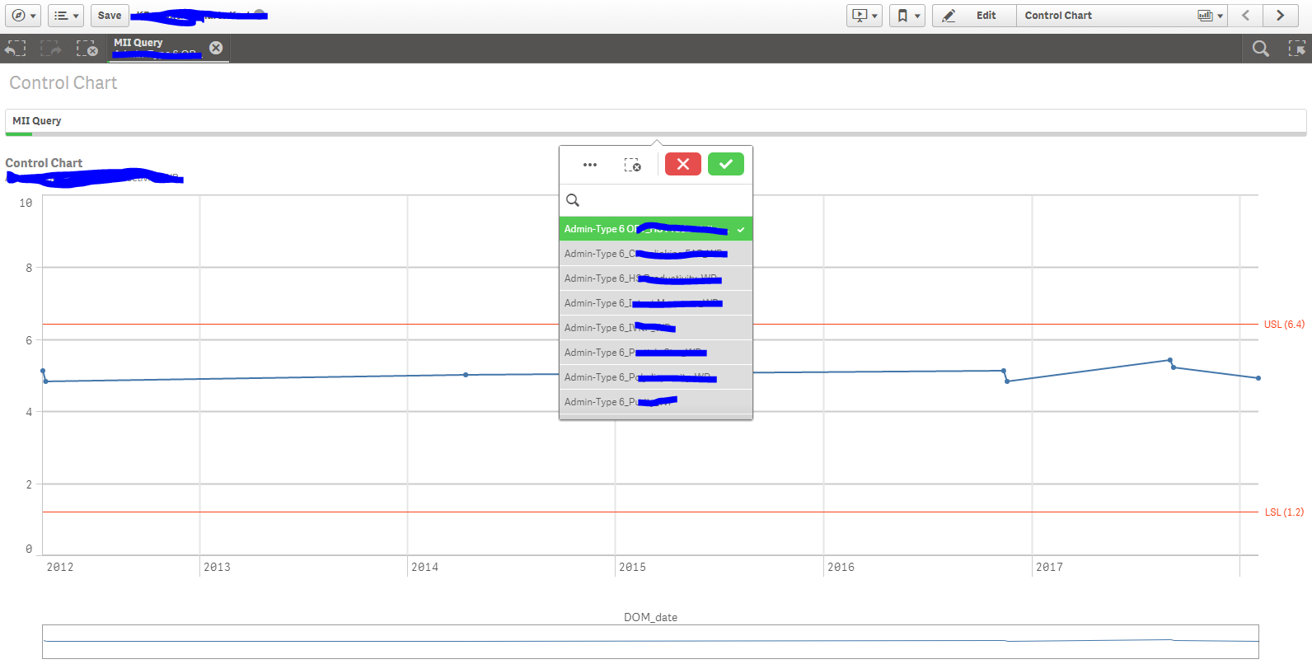Click the 2013 x-axis label
The image size is (1312, 664).
(218, 567)
